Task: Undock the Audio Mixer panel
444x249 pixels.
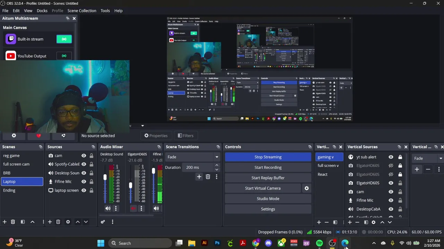Action: click(159, 147)
